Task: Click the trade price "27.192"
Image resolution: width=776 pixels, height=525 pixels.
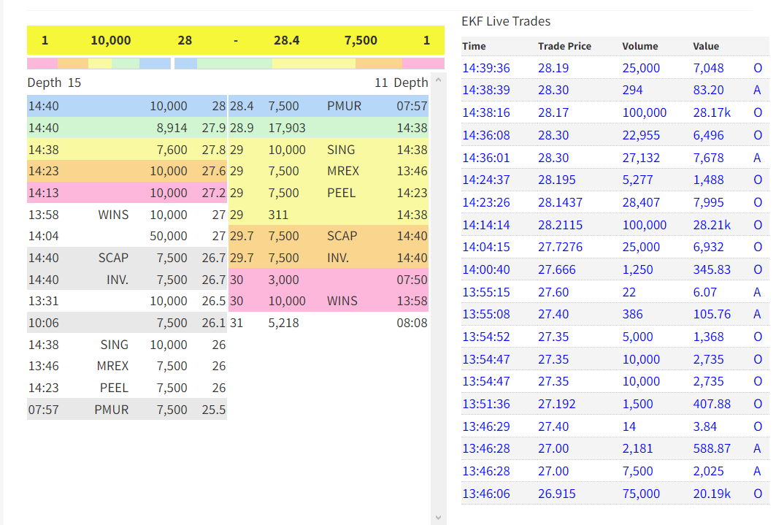Action: coord(557,405)
